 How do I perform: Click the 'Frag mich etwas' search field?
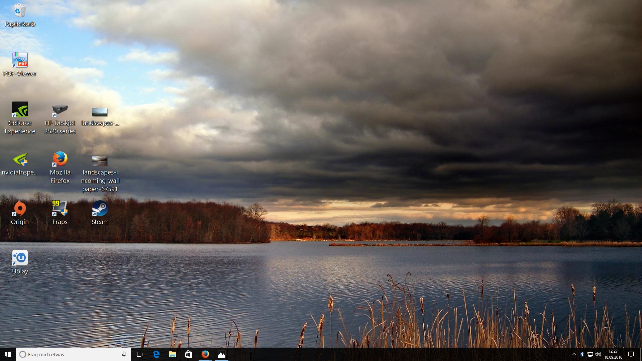pyautogui.click(x=70, y=354)
